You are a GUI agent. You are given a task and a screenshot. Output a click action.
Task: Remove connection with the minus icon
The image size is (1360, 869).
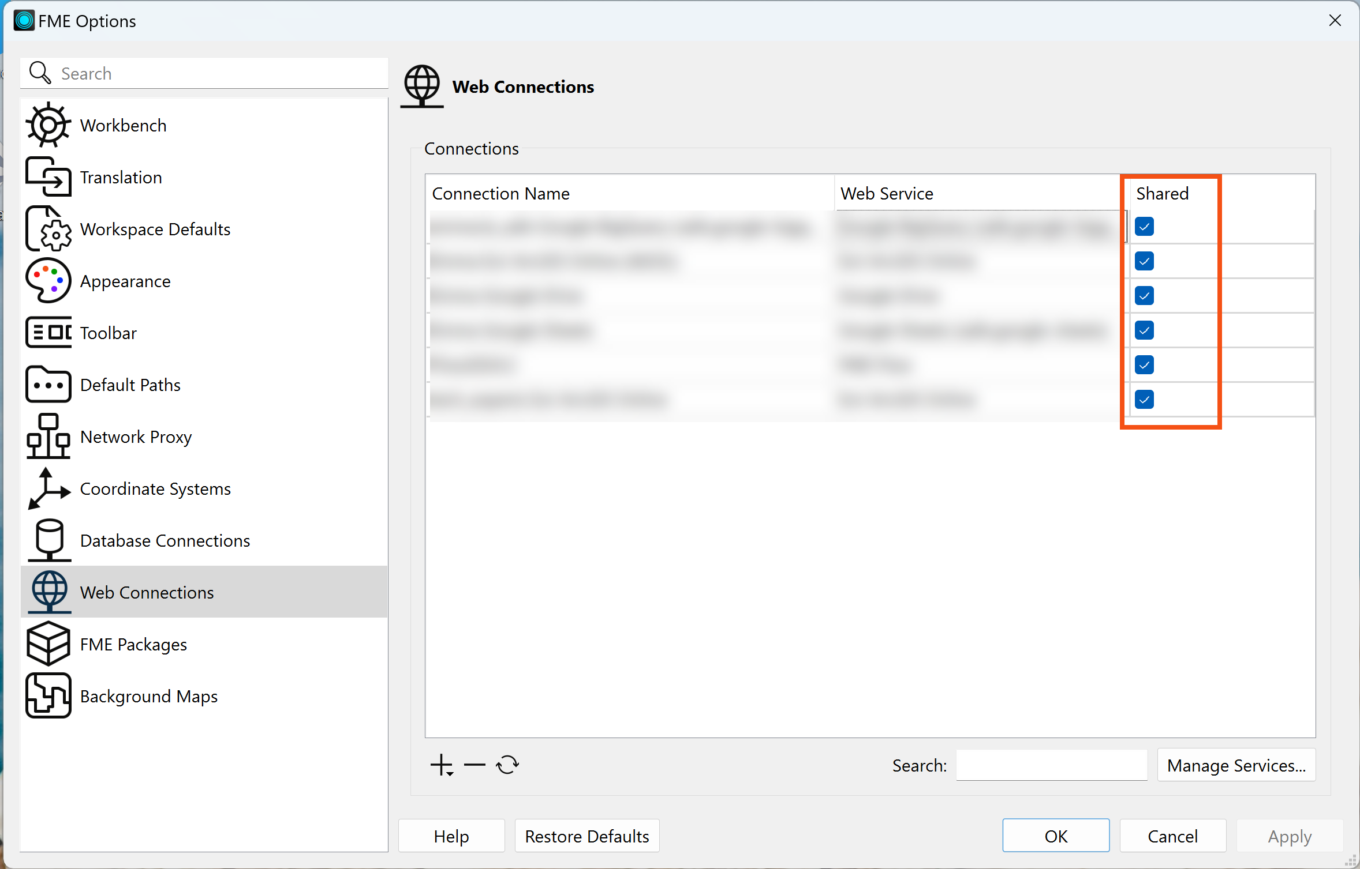click(474, 765)
